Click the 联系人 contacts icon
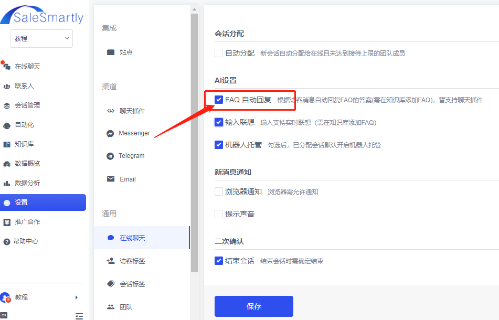The height and width of the screenshot is (320, 499). click(x=6, y=86)
